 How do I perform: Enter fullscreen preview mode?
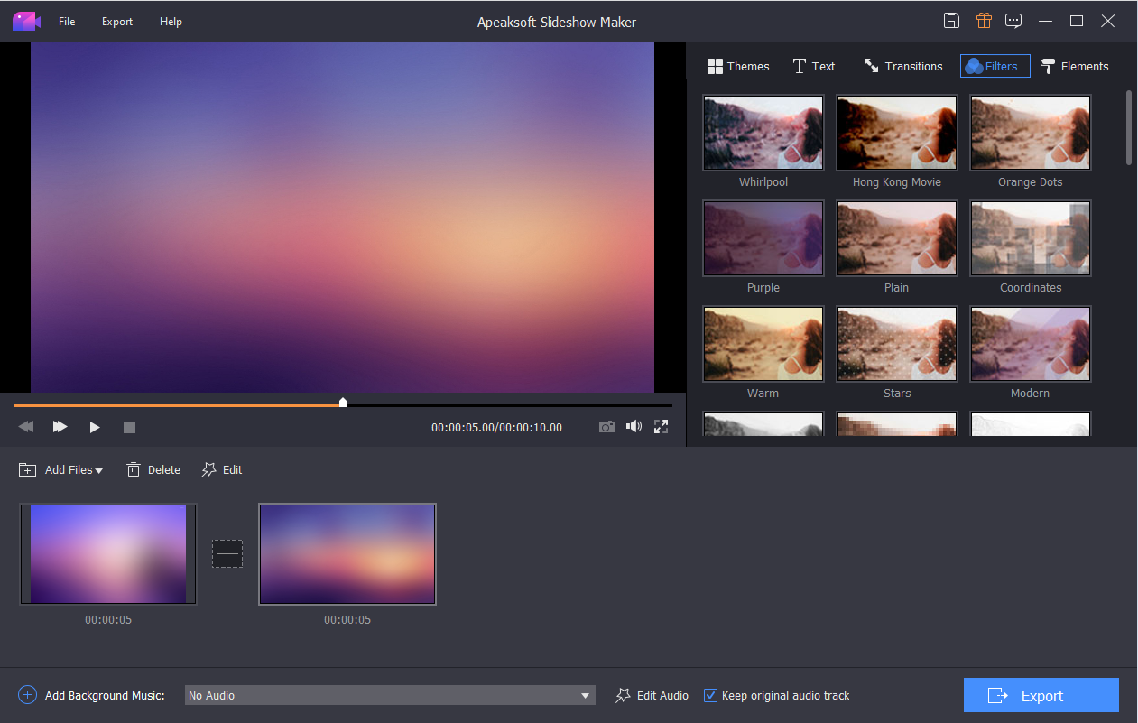(662, 427)
